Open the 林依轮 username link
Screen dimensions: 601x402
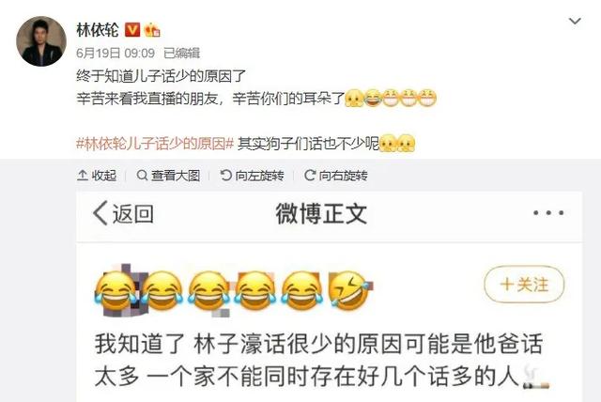pos(98,30)
